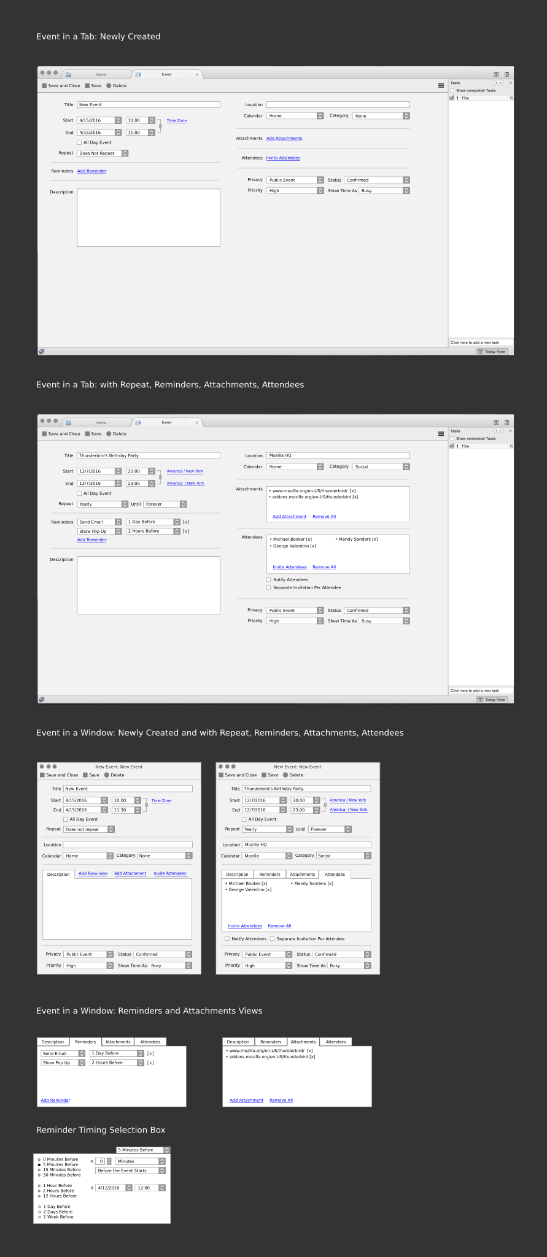
Task: Open Category 'None' dropdown in newly created tab
Action: click(x=381, y=116)
